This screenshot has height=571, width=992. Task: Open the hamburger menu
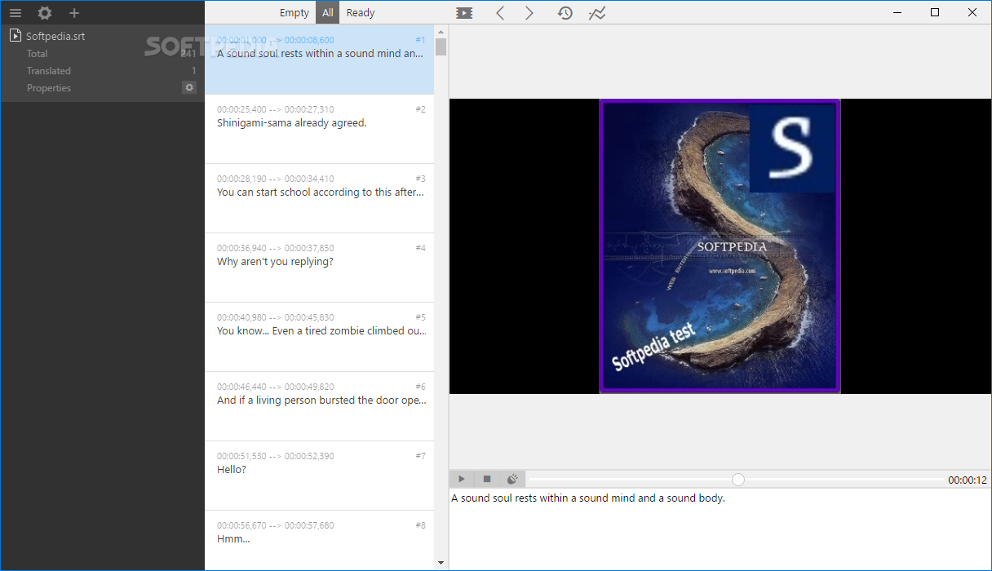(x=15, y=13)
